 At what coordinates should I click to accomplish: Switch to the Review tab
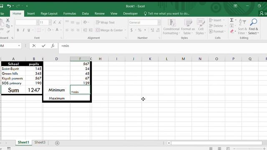pos(100,13)
